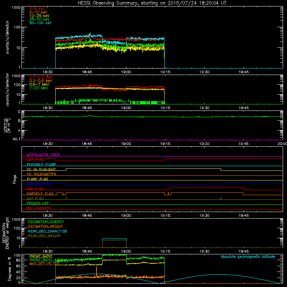Click the 0.8-7 MeV legend label

pos(39,84)
